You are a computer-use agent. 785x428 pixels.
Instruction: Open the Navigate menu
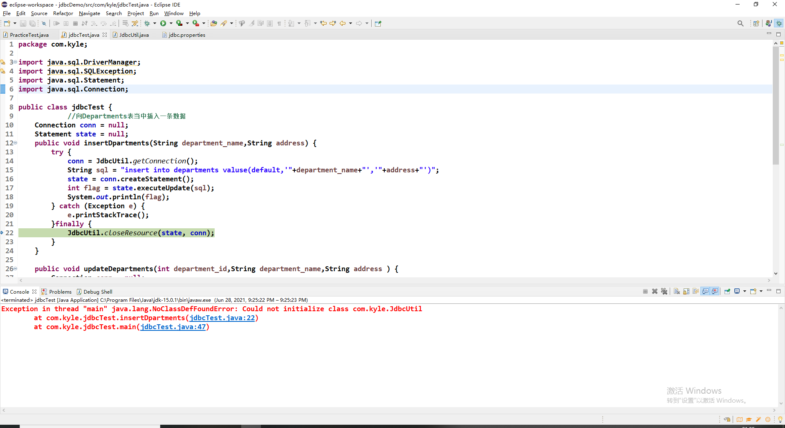[89, 13]
